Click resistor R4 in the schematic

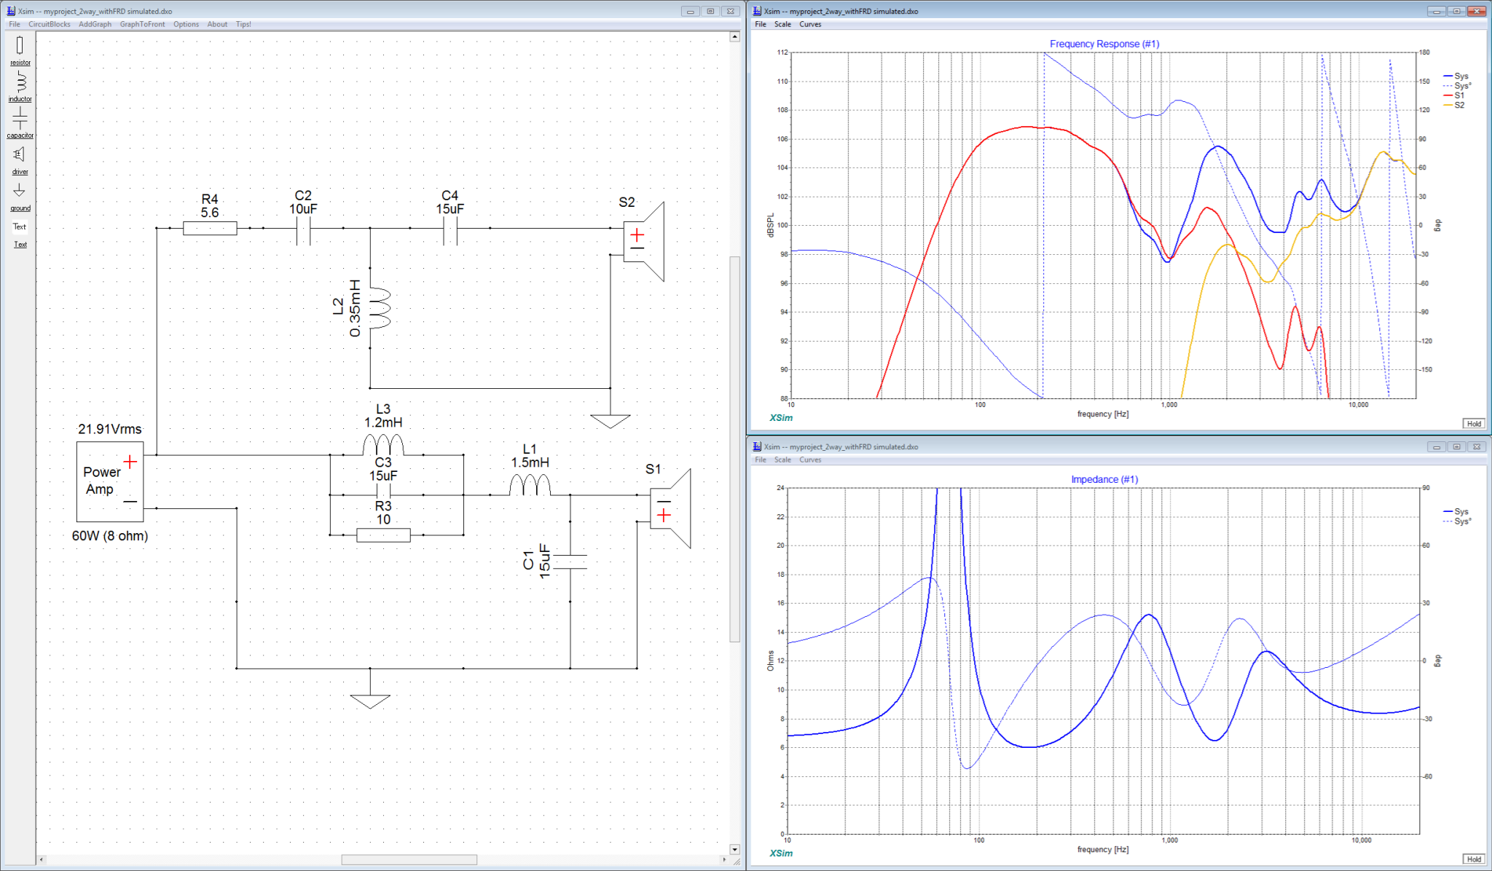tap(210, 229)
